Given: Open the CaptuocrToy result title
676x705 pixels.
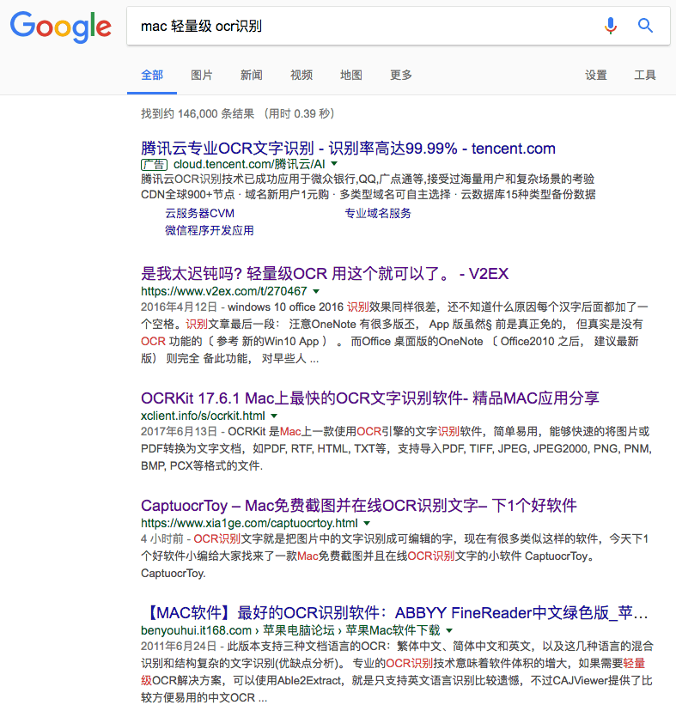Looking at the screenshot, I should pos(359,506).
